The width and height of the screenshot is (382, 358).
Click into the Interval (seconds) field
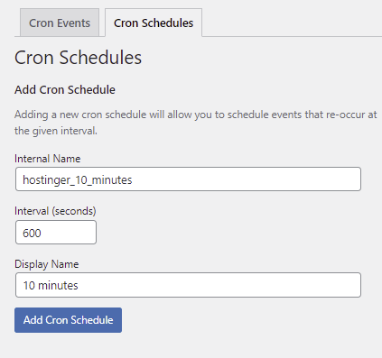[x=56, y=233]
